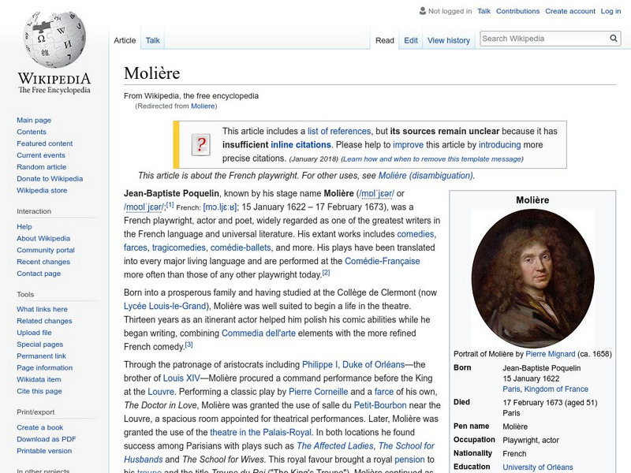Click the Talk link in top bar
This screenshot has width=631, height=473.
[484, 11]
